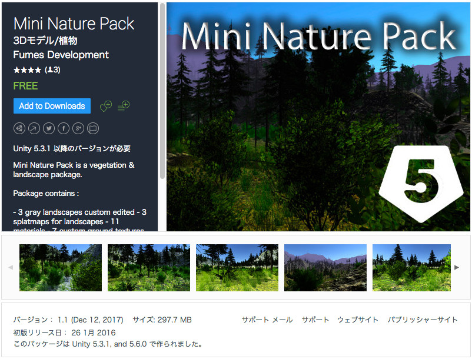Open the comments chat icon
The image size is (472, 359).
tap(93, 128)
